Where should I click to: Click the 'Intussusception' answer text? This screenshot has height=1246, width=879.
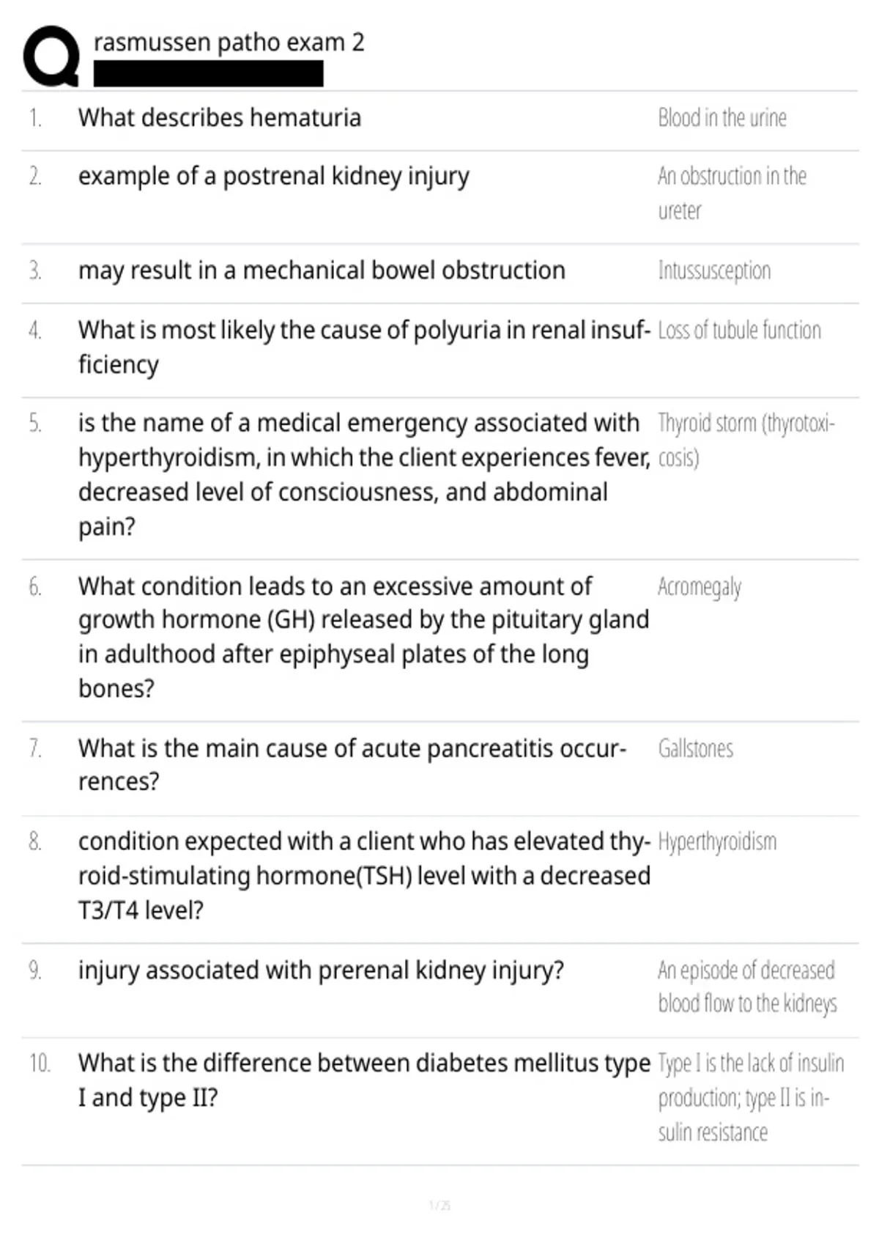[714, 271]
